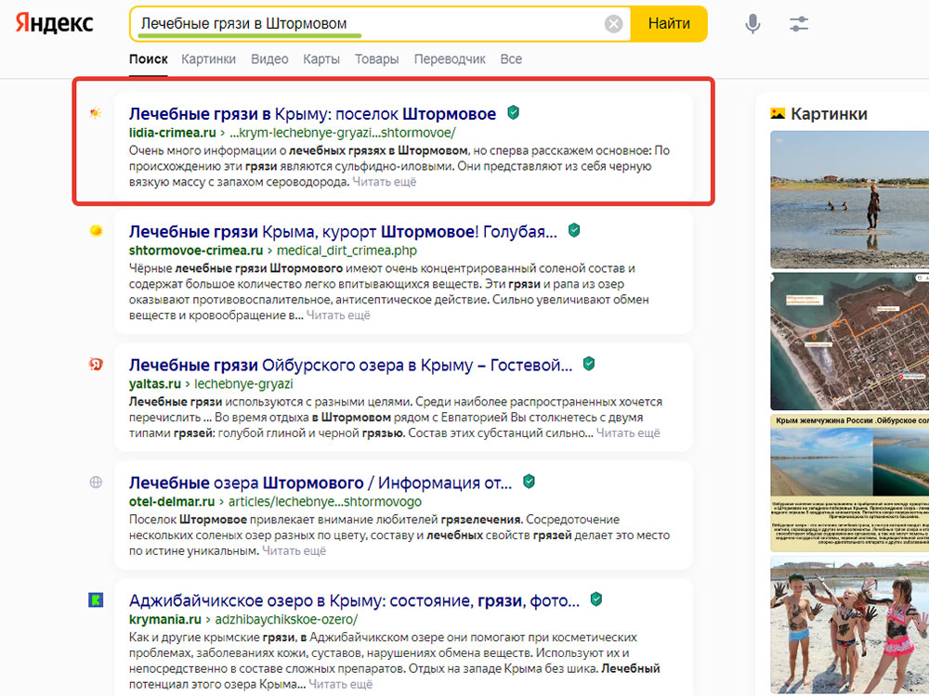The height and width of the screenshot is (696, 929).
Task: Open the krymania.ru domain link
Action: (x=165, y=619)
